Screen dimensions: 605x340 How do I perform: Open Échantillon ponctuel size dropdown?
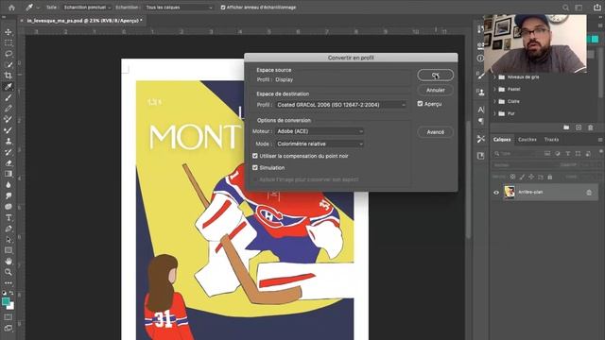click(x=87, y=8)
